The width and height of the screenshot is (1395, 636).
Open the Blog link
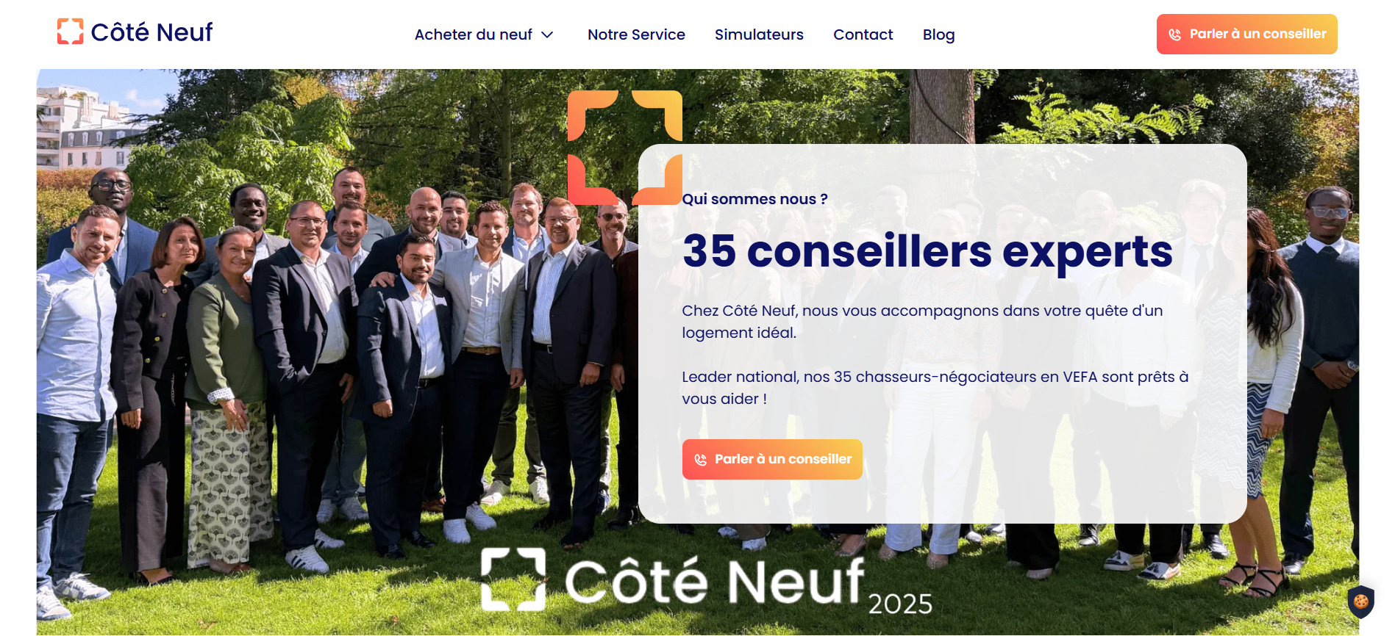click(x=938, y=35)
